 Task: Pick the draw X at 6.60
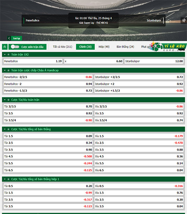[93, 61]
